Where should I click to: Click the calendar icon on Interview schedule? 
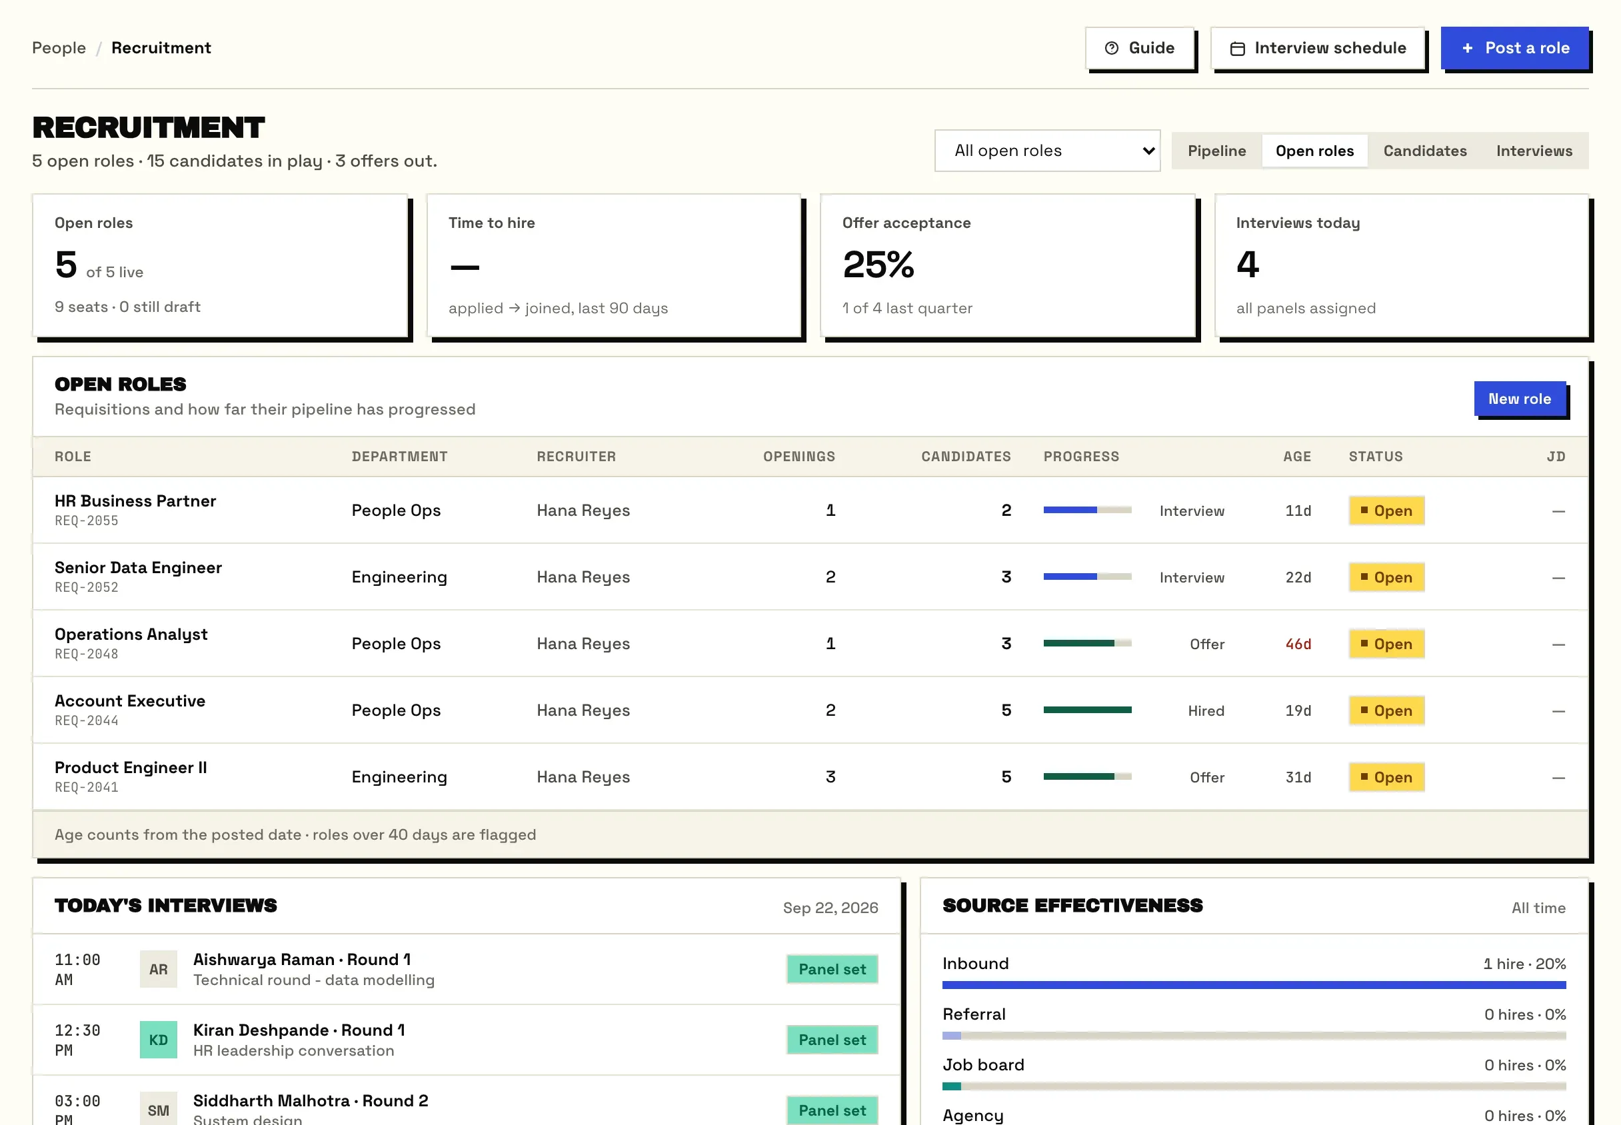pos(1237,48)
